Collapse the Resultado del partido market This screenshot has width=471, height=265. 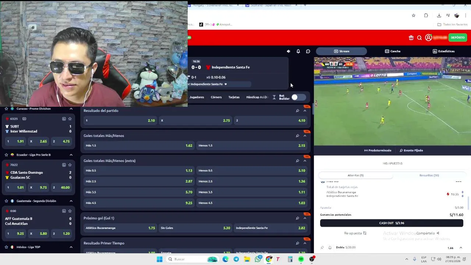(305, 110)
